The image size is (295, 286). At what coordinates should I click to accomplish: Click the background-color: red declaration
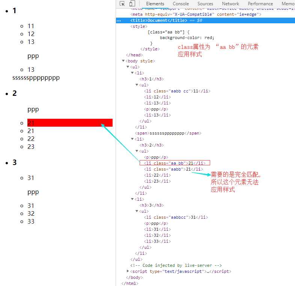[x=187, y=38]
